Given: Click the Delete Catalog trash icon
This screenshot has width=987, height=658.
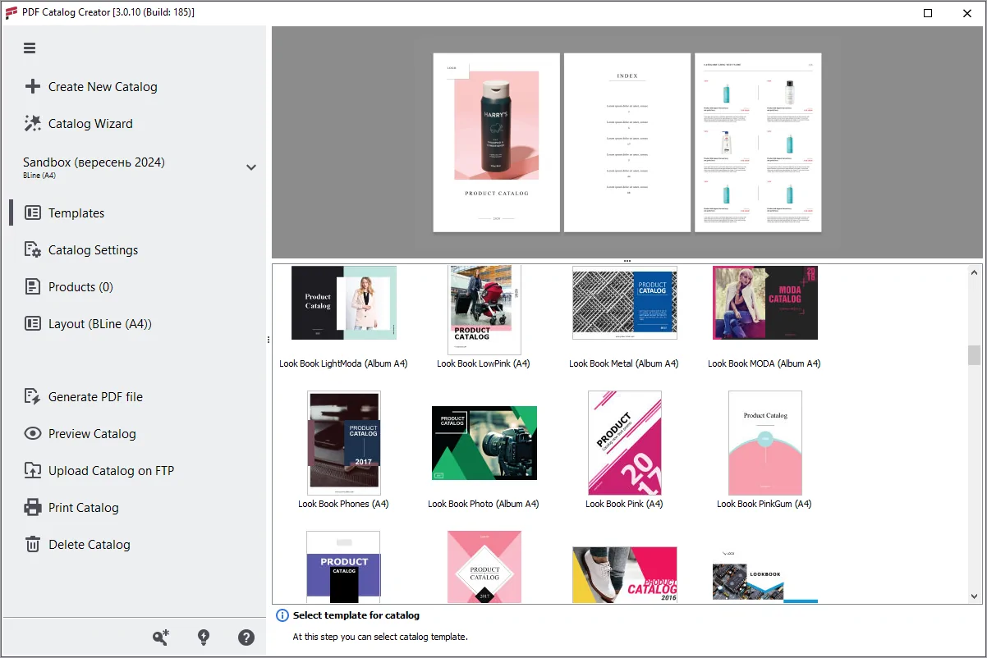Looking at the screenshot, I should click(31, 544).
